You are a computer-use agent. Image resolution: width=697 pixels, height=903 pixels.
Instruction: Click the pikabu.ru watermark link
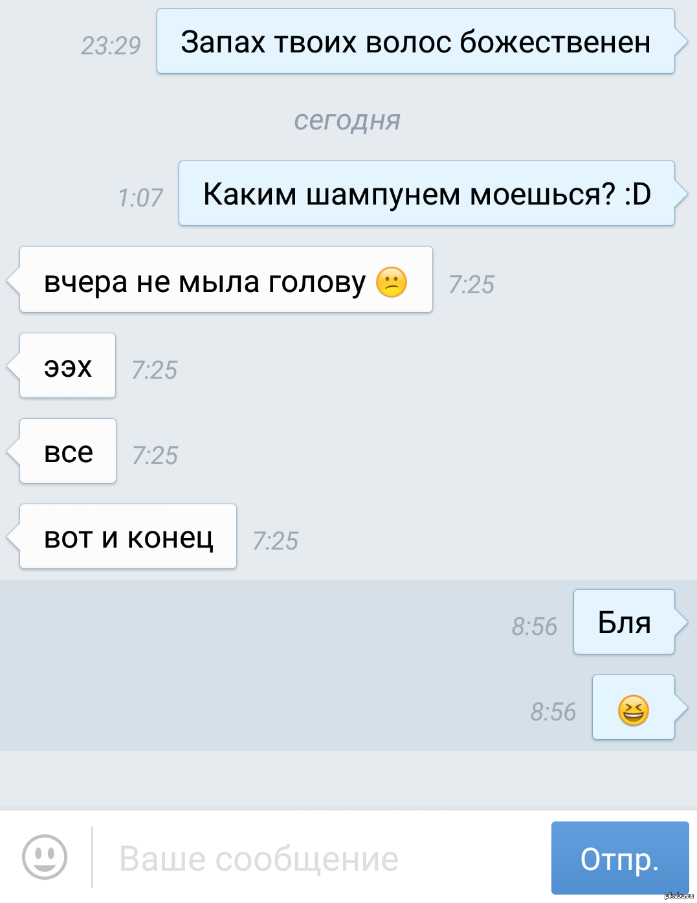[679, 896]
